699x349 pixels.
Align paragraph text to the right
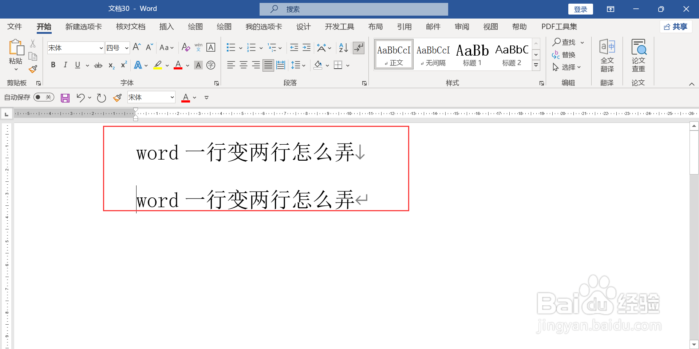point(256,65)
